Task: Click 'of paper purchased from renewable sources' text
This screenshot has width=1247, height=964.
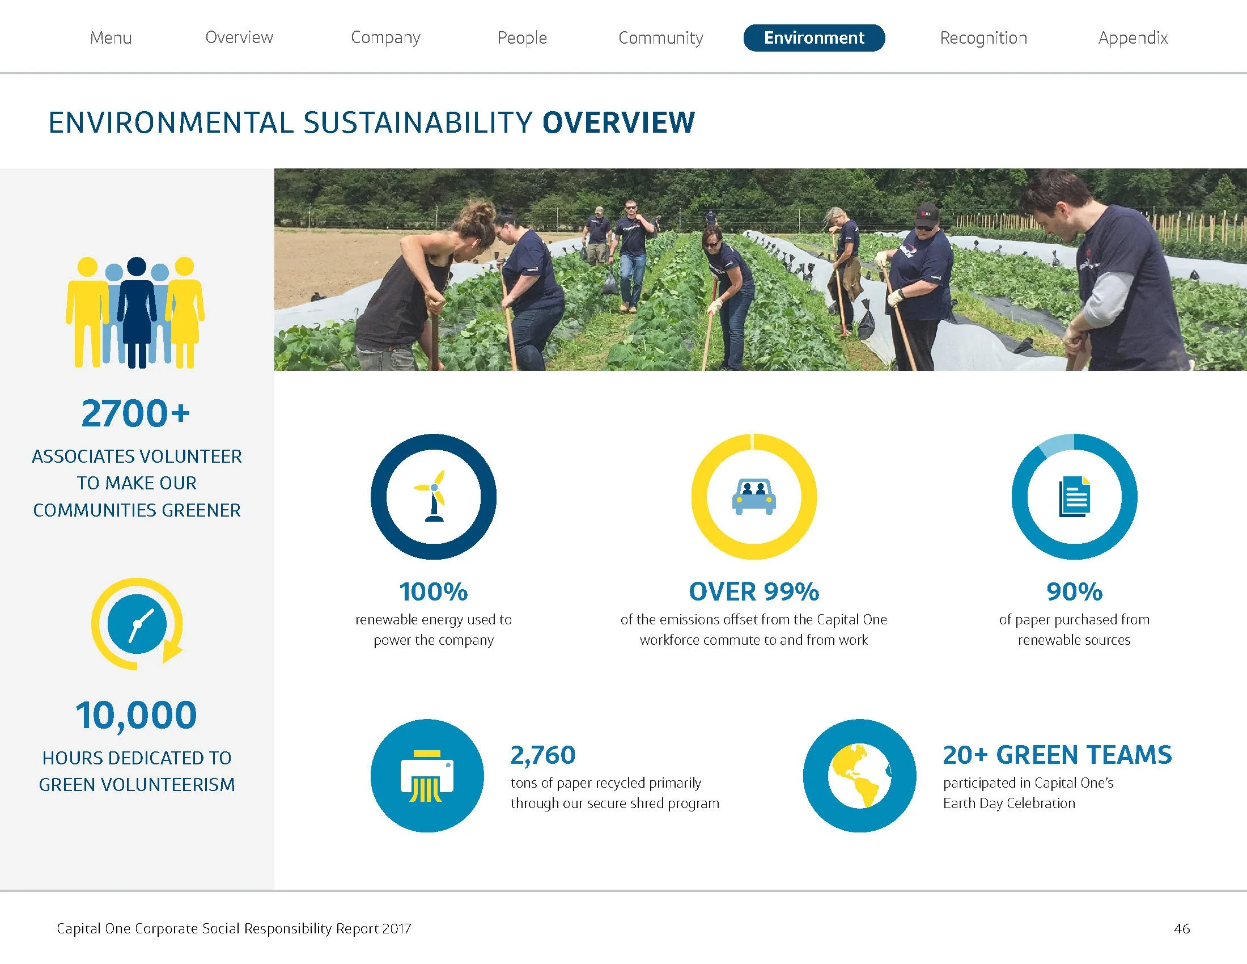Action: point(1074,629)
